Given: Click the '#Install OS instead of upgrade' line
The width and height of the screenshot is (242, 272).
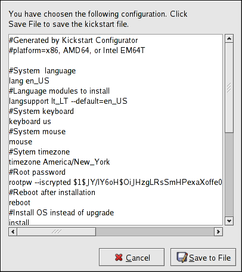Looking at the screenshot, I should pos(61,213).
